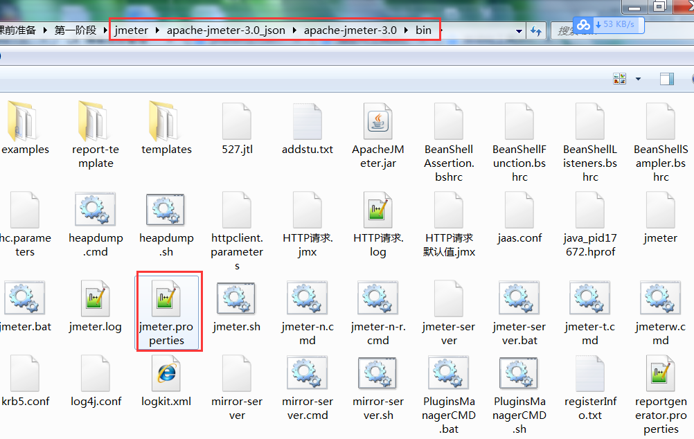Expand arrow after 第一阶段 breadcrumb

105,30
